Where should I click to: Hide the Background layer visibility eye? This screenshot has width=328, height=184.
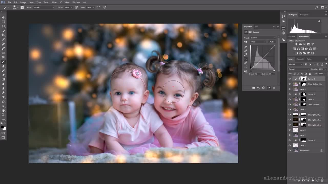coord(290,151)
